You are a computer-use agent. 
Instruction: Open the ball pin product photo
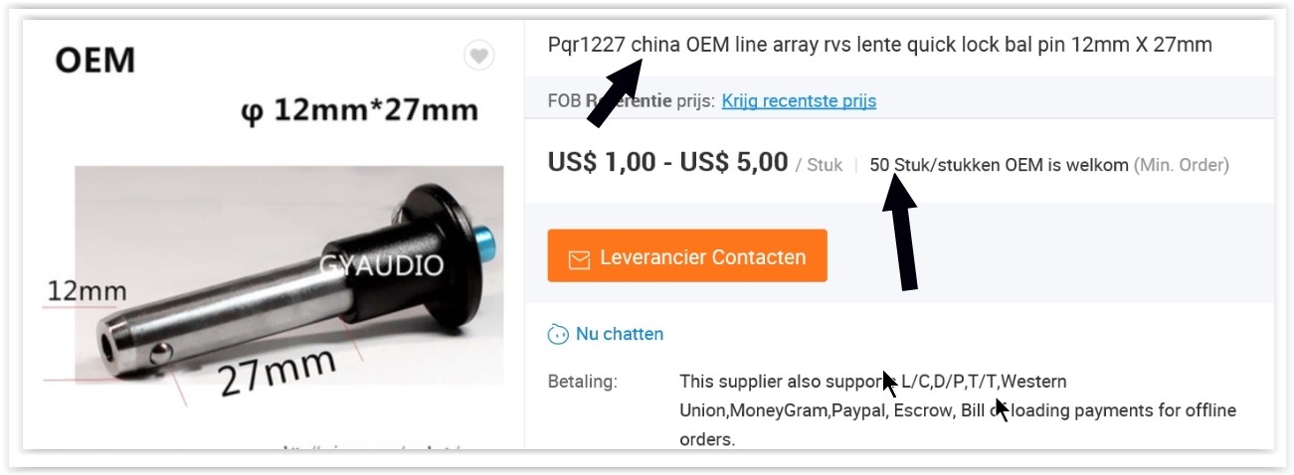click(x=289, y=274)
